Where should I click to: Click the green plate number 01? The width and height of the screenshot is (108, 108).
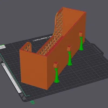[32, 102]
